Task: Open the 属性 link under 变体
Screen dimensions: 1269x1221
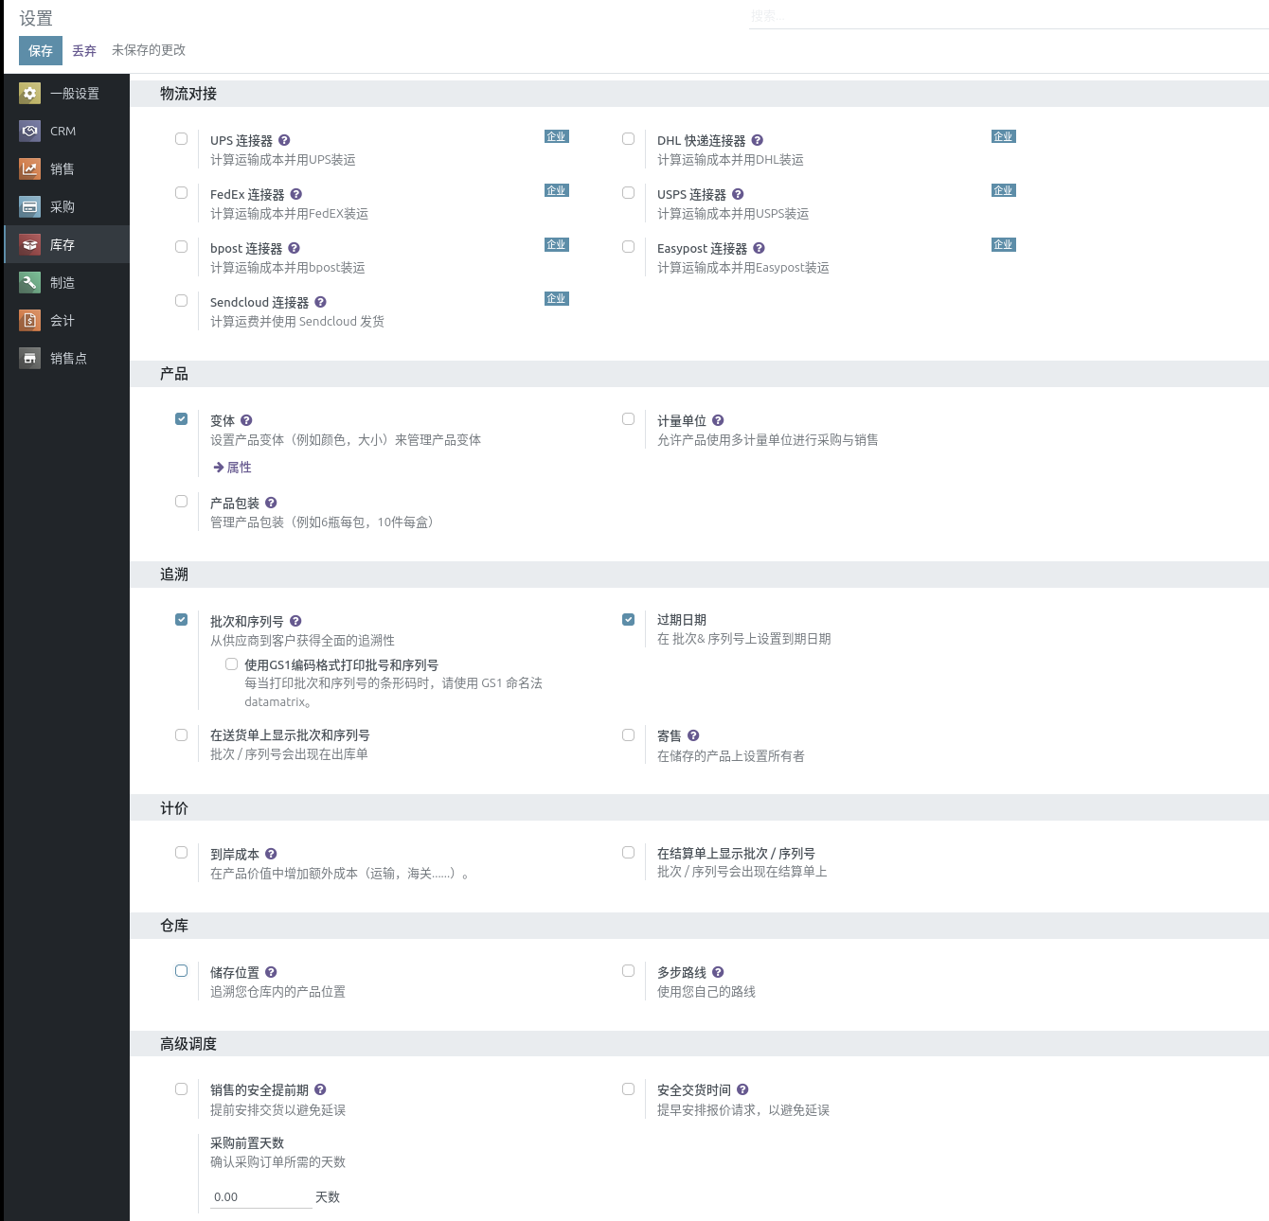Action: point(233,468)
